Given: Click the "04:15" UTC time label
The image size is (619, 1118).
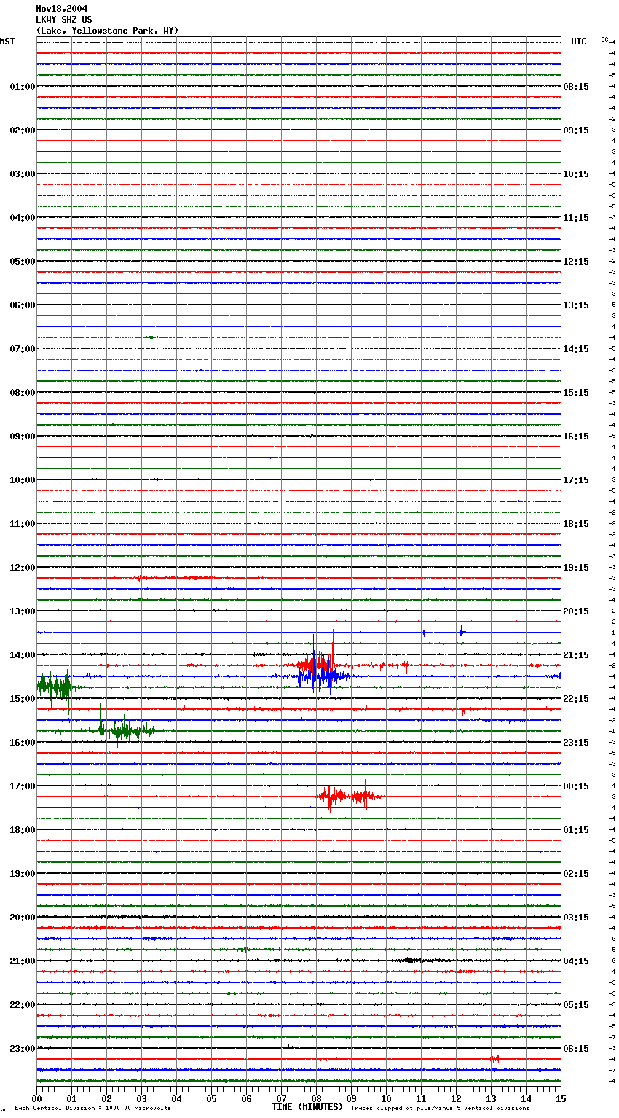Looking at the screenshot, I should click(x=576, y=961).
